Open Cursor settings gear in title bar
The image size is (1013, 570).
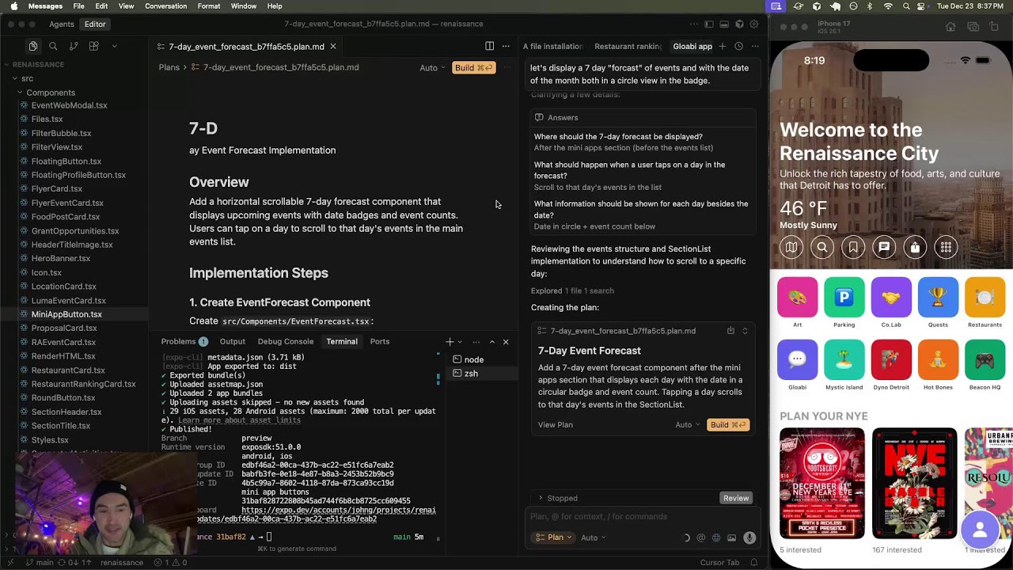pos(754,24)
